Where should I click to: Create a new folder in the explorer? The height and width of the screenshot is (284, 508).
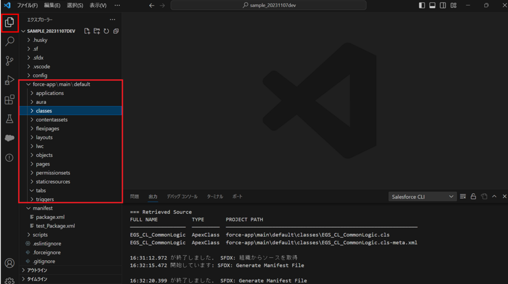tap(97, 31)
